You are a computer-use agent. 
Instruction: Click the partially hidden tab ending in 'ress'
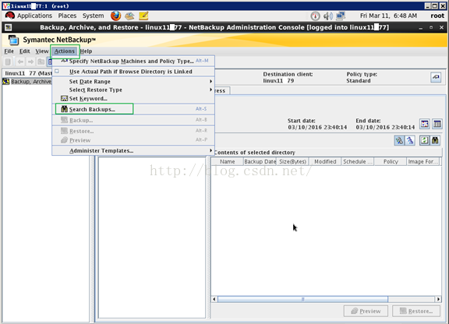coord(221,90)
